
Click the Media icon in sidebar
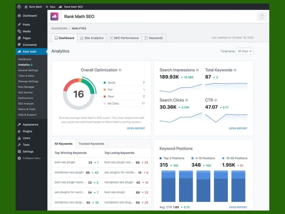tap(19, 31)
